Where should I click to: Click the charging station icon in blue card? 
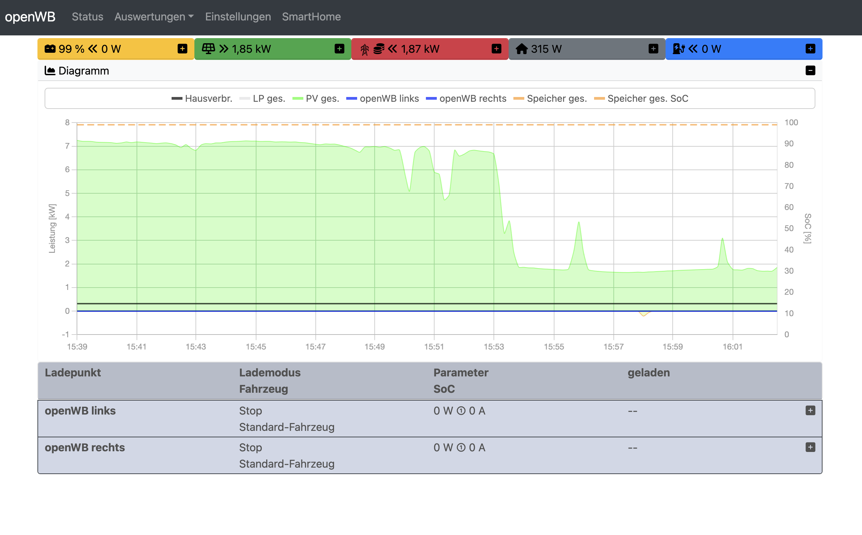pos(679,49)
